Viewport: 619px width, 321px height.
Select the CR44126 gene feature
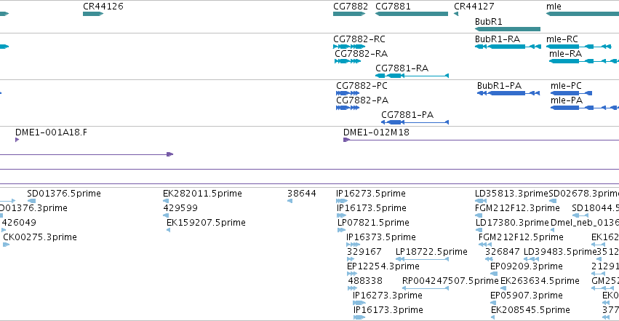(93, 14)
